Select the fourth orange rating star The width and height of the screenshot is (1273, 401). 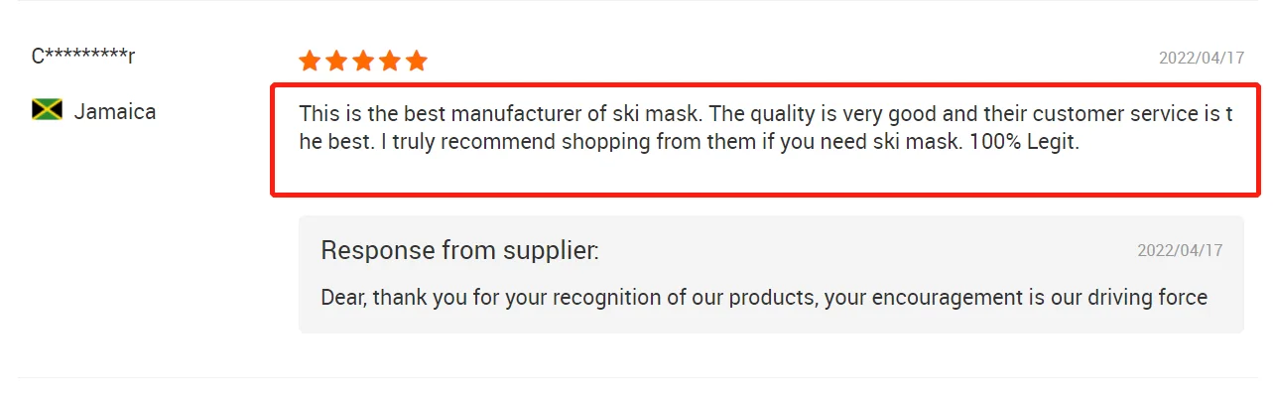point(390,62)
